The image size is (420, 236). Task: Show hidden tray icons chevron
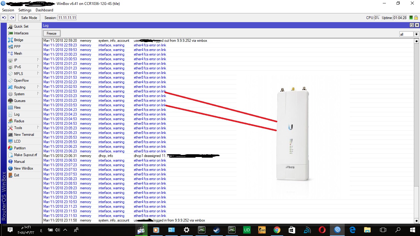point(65,230)
